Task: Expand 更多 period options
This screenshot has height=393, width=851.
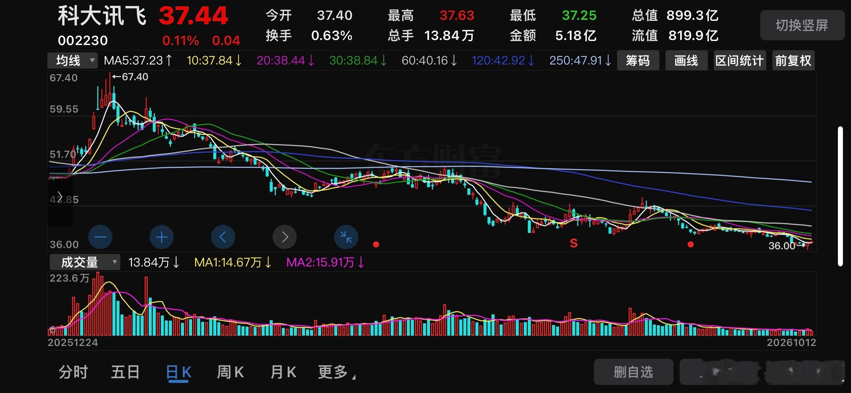Action: 336,372
